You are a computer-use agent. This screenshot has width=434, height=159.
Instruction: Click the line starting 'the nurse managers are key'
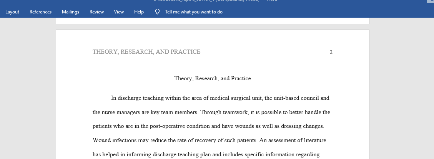pos(211,112)
